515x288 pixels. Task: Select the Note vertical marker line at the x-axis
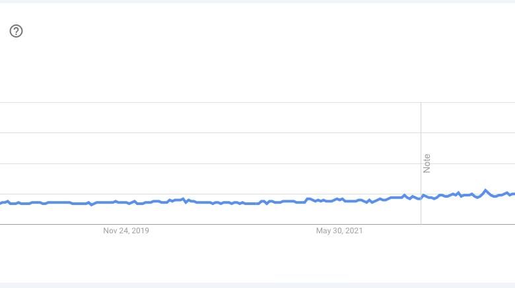421,224
